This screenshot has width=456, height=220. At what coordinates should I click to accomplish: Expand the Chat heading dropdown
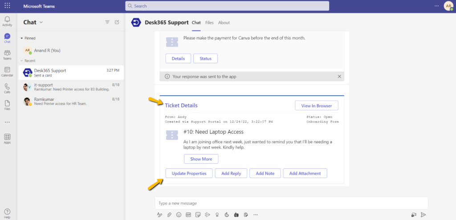[x=41, y=22]
